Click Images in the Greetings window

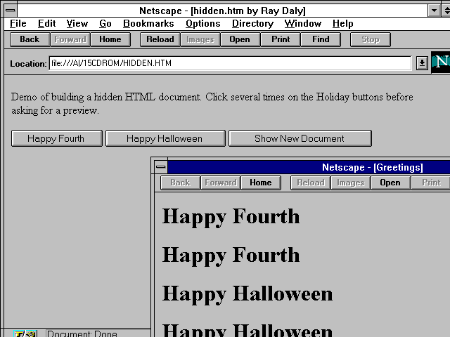[351, 183]
